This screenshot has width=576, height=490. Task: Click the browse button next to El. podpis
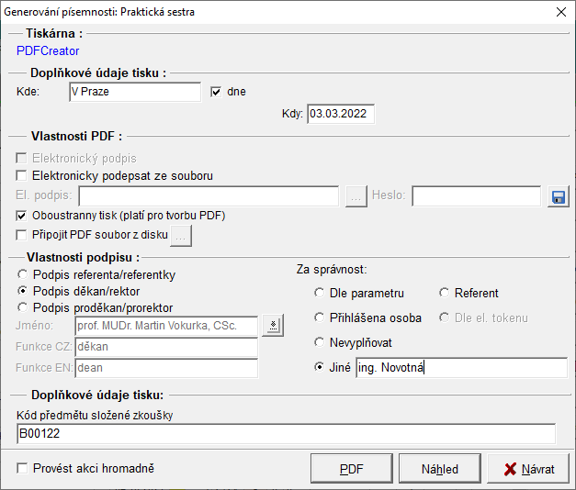point(356,196)
